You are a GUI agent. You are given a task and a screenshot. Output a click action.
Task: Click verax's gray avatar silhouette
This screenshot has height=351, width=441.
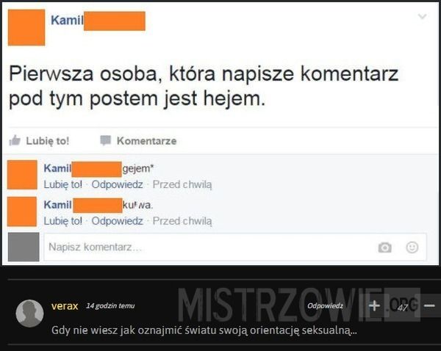(x=29, y=314)
